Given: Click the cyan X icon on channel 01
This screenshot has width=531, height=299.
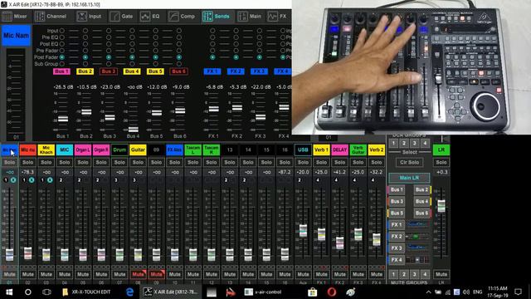Looking at the screenshot, I should (x=13, y=180).
